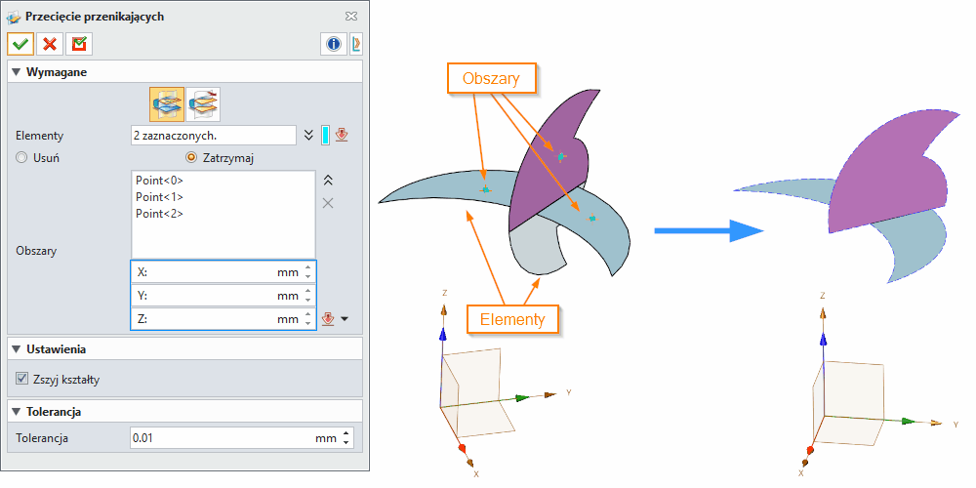Select Point<2> in the Obszary list

point(159,214)
